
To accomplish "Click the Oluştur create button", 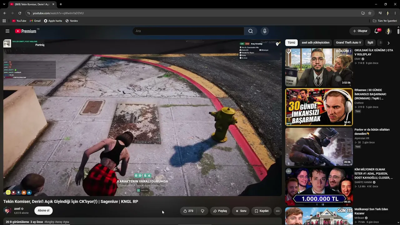I will [360, 31].
